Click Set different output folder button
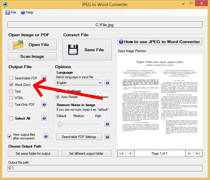The width and height of the screenshot is (210, 180). pos(86,153)
